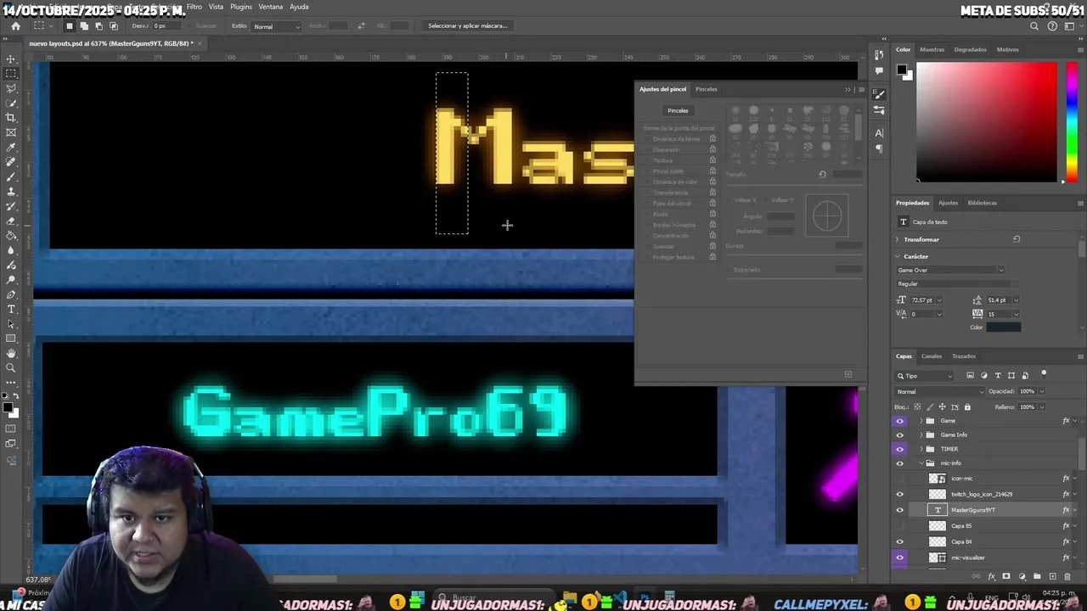Screen dimensions: 1087x611
Task: Add a layer mask
Action: pos(1006,577)
